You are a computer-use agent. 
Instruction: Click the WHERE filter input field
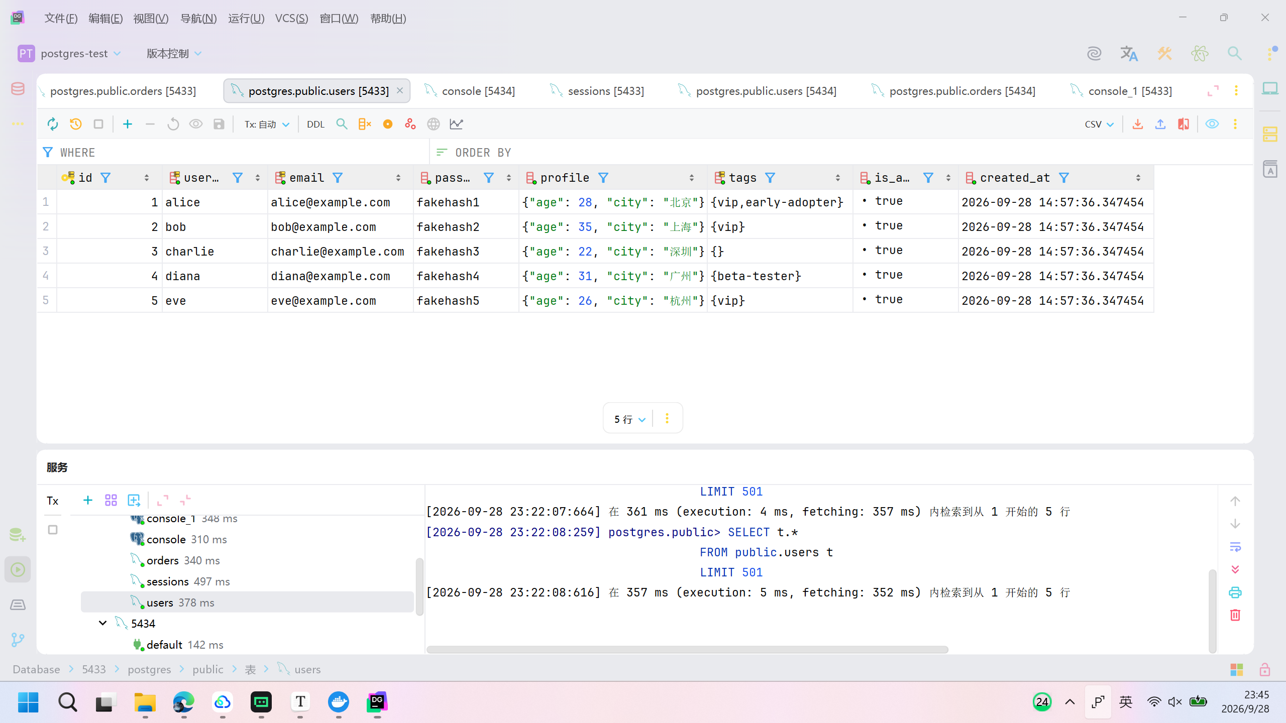[x=234, y=152]
